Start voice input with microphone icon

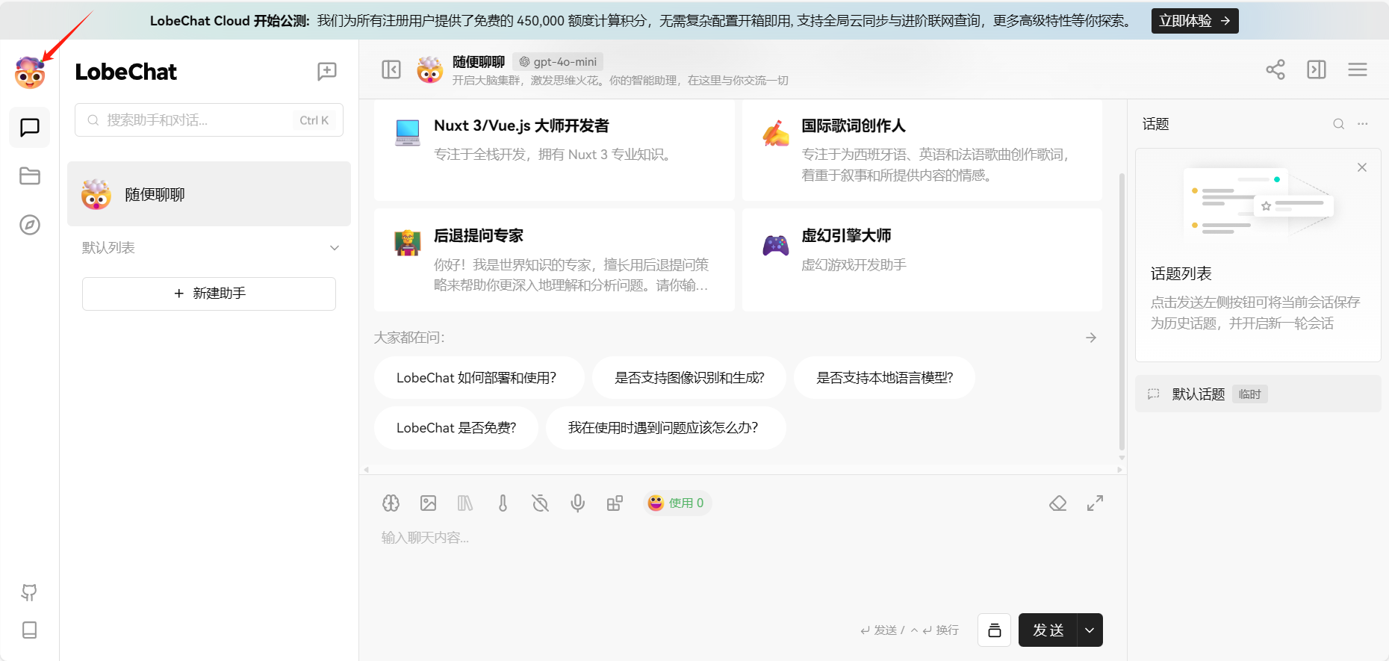tap(577, 503)
